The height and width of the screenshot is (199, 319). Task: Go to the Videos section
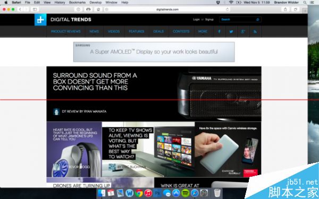click(x=114, y=31)
